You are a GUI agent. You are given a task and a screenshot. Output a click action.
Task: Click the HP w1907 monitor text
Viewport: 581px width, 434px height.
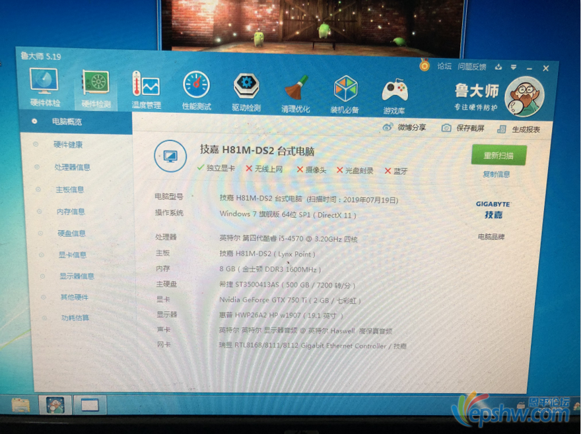[x=281, y=315]
